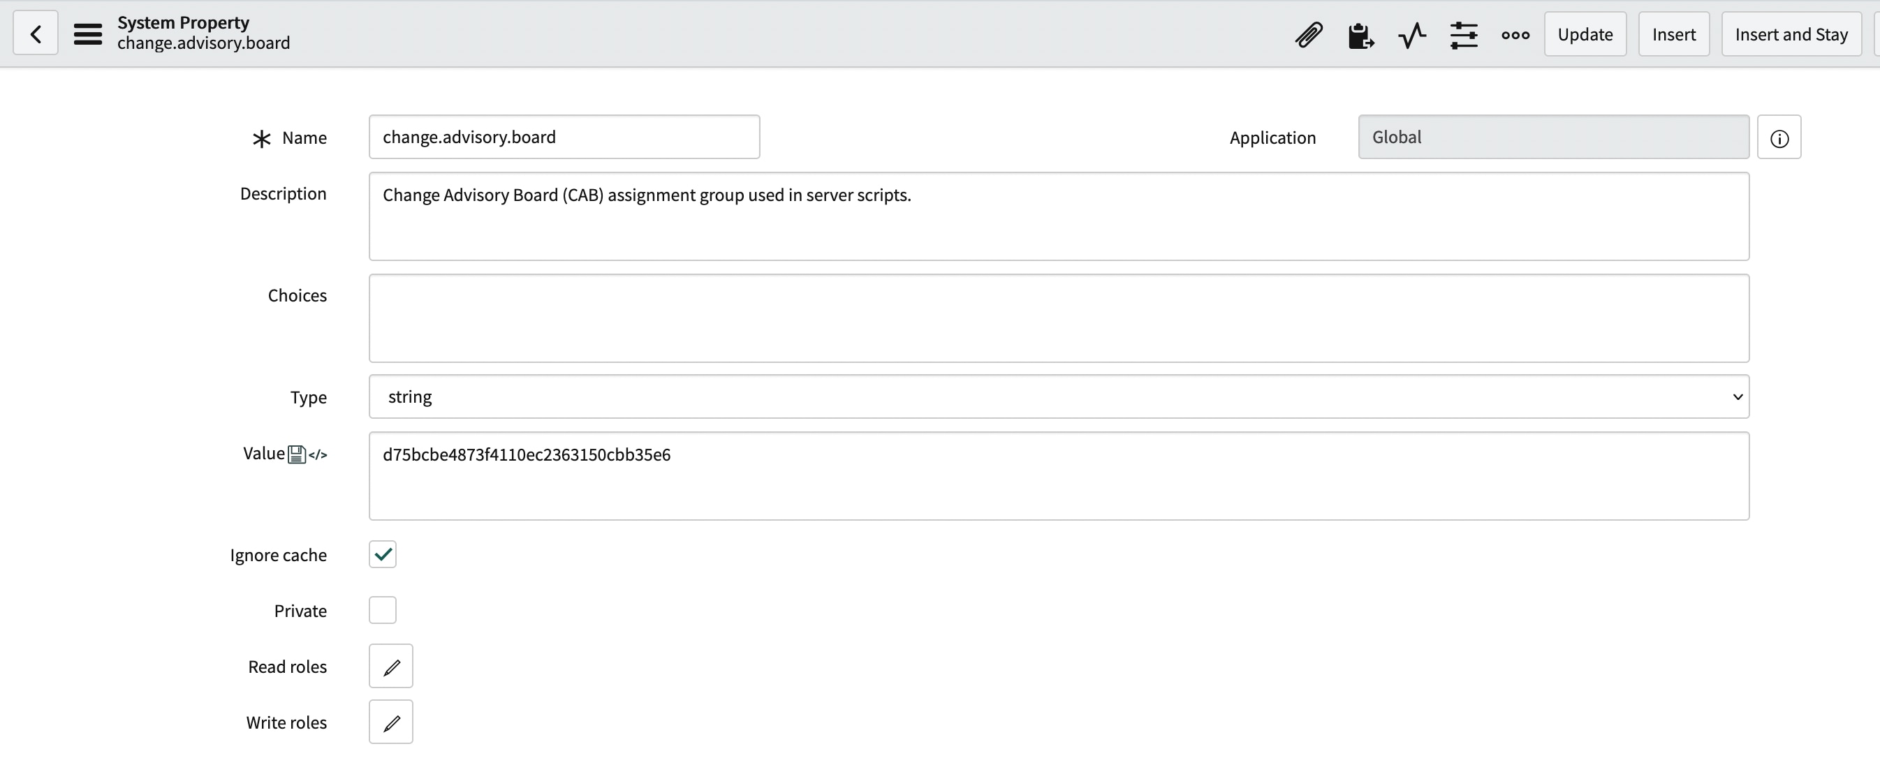Click the Insert and Stay button
Image resolution: width=1880 pixels, height=758 pixels.
[1791, 34]
